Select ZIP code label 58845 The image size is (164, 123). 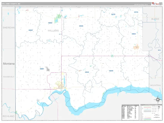pyautogui.click(x=30, y=30)
